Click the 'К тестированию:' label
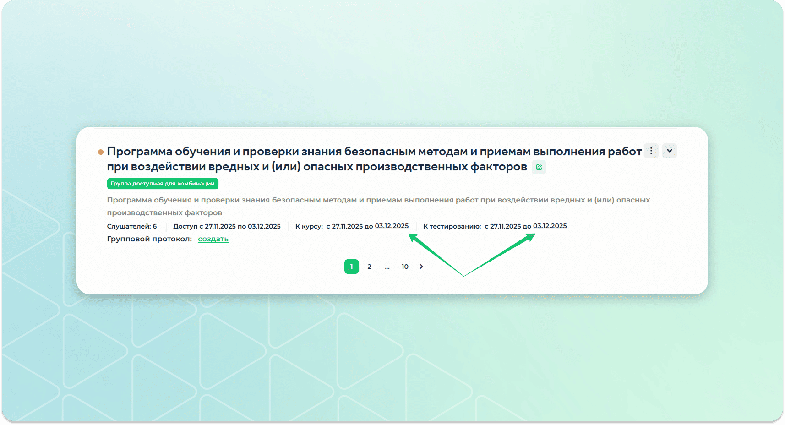 pos(452,226)
